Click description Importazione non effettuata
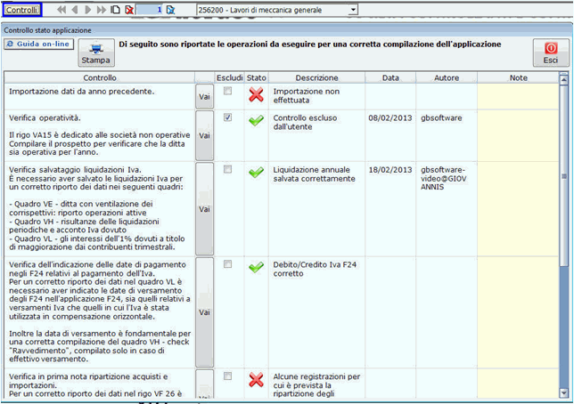574x404 pixels. point(307,96)
